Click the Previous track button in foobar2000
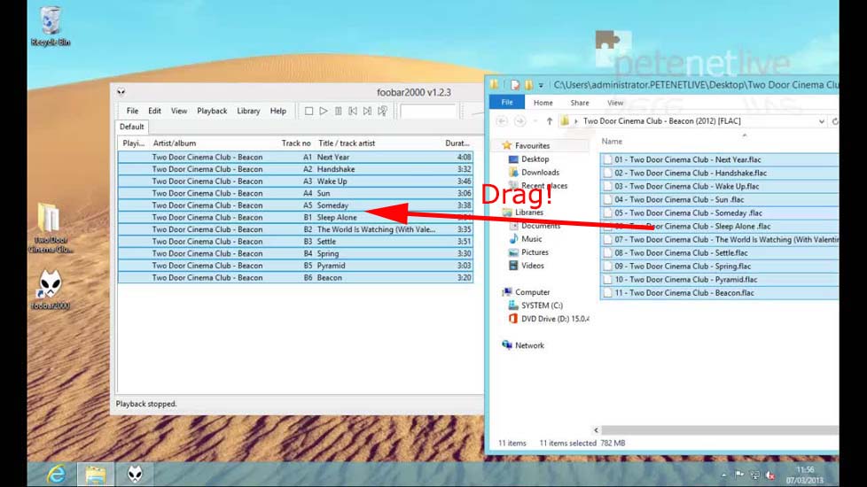This screenshot has width=867, height=487. (352, 111)
